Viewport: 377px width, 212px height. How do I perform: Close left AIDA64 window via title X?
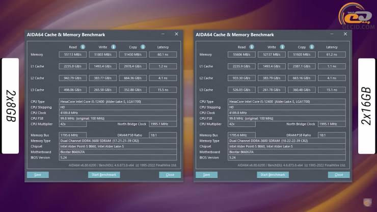point(176,34)
